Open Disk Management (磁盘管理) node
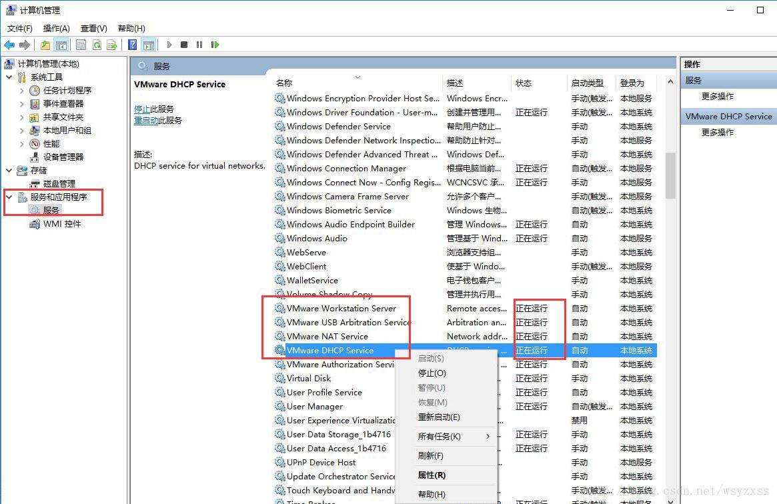Image resolution: width=777 pixels, height=504 pixels. pyautogui.click(x=59, y=184)
